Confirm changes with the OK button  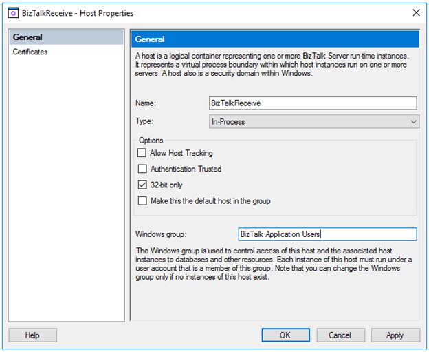point(285,335)
